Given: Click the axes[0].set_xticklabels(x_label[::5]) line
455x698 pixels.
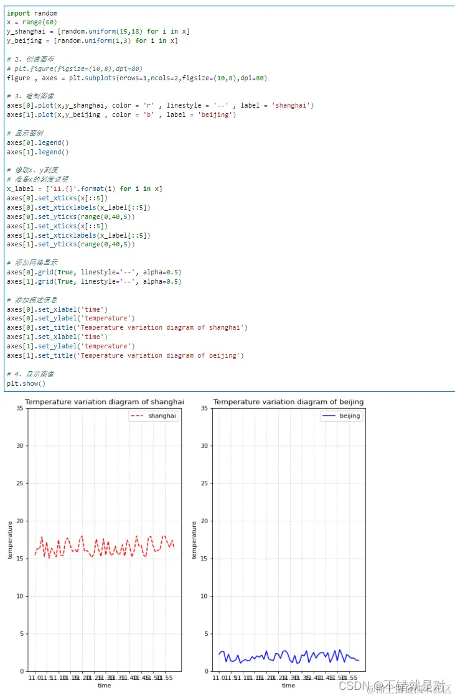Looking at the screenshot, I should [x=79, y=207].
